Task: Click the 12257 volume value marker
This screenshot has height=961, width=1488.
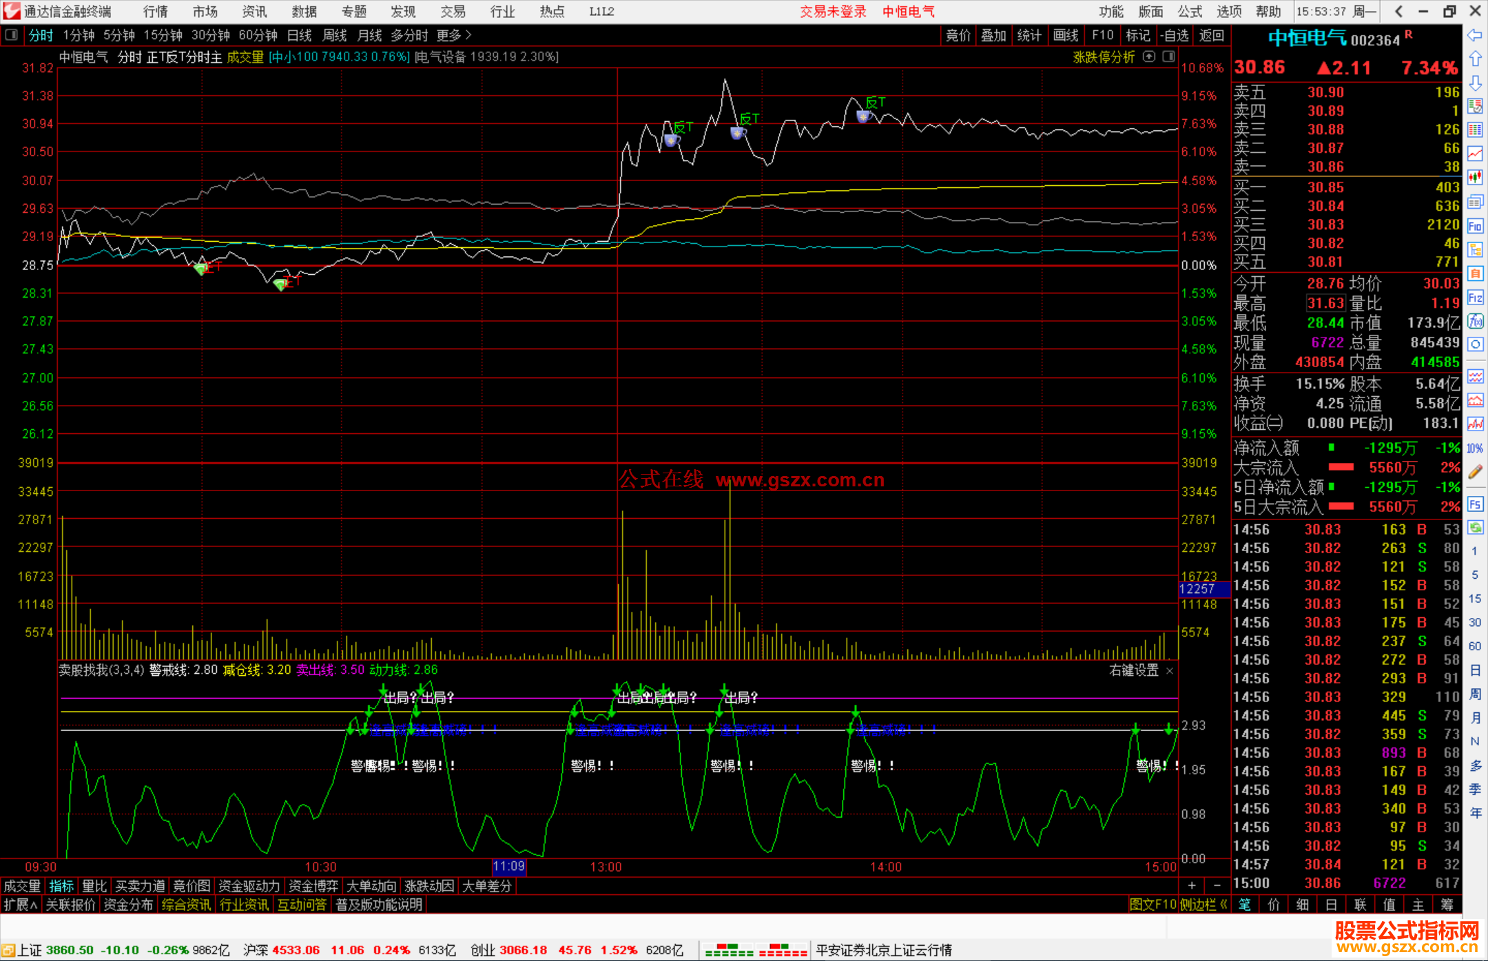Action: click(x=1203, y=589)
